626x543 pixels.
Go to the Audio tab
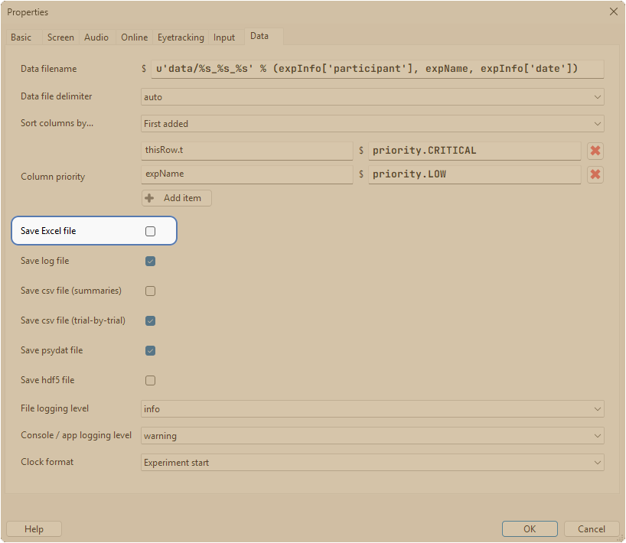point(96,37)
